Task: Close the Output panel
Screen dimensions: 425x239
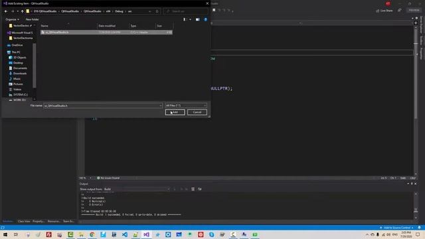Action: tap(416, 184)
